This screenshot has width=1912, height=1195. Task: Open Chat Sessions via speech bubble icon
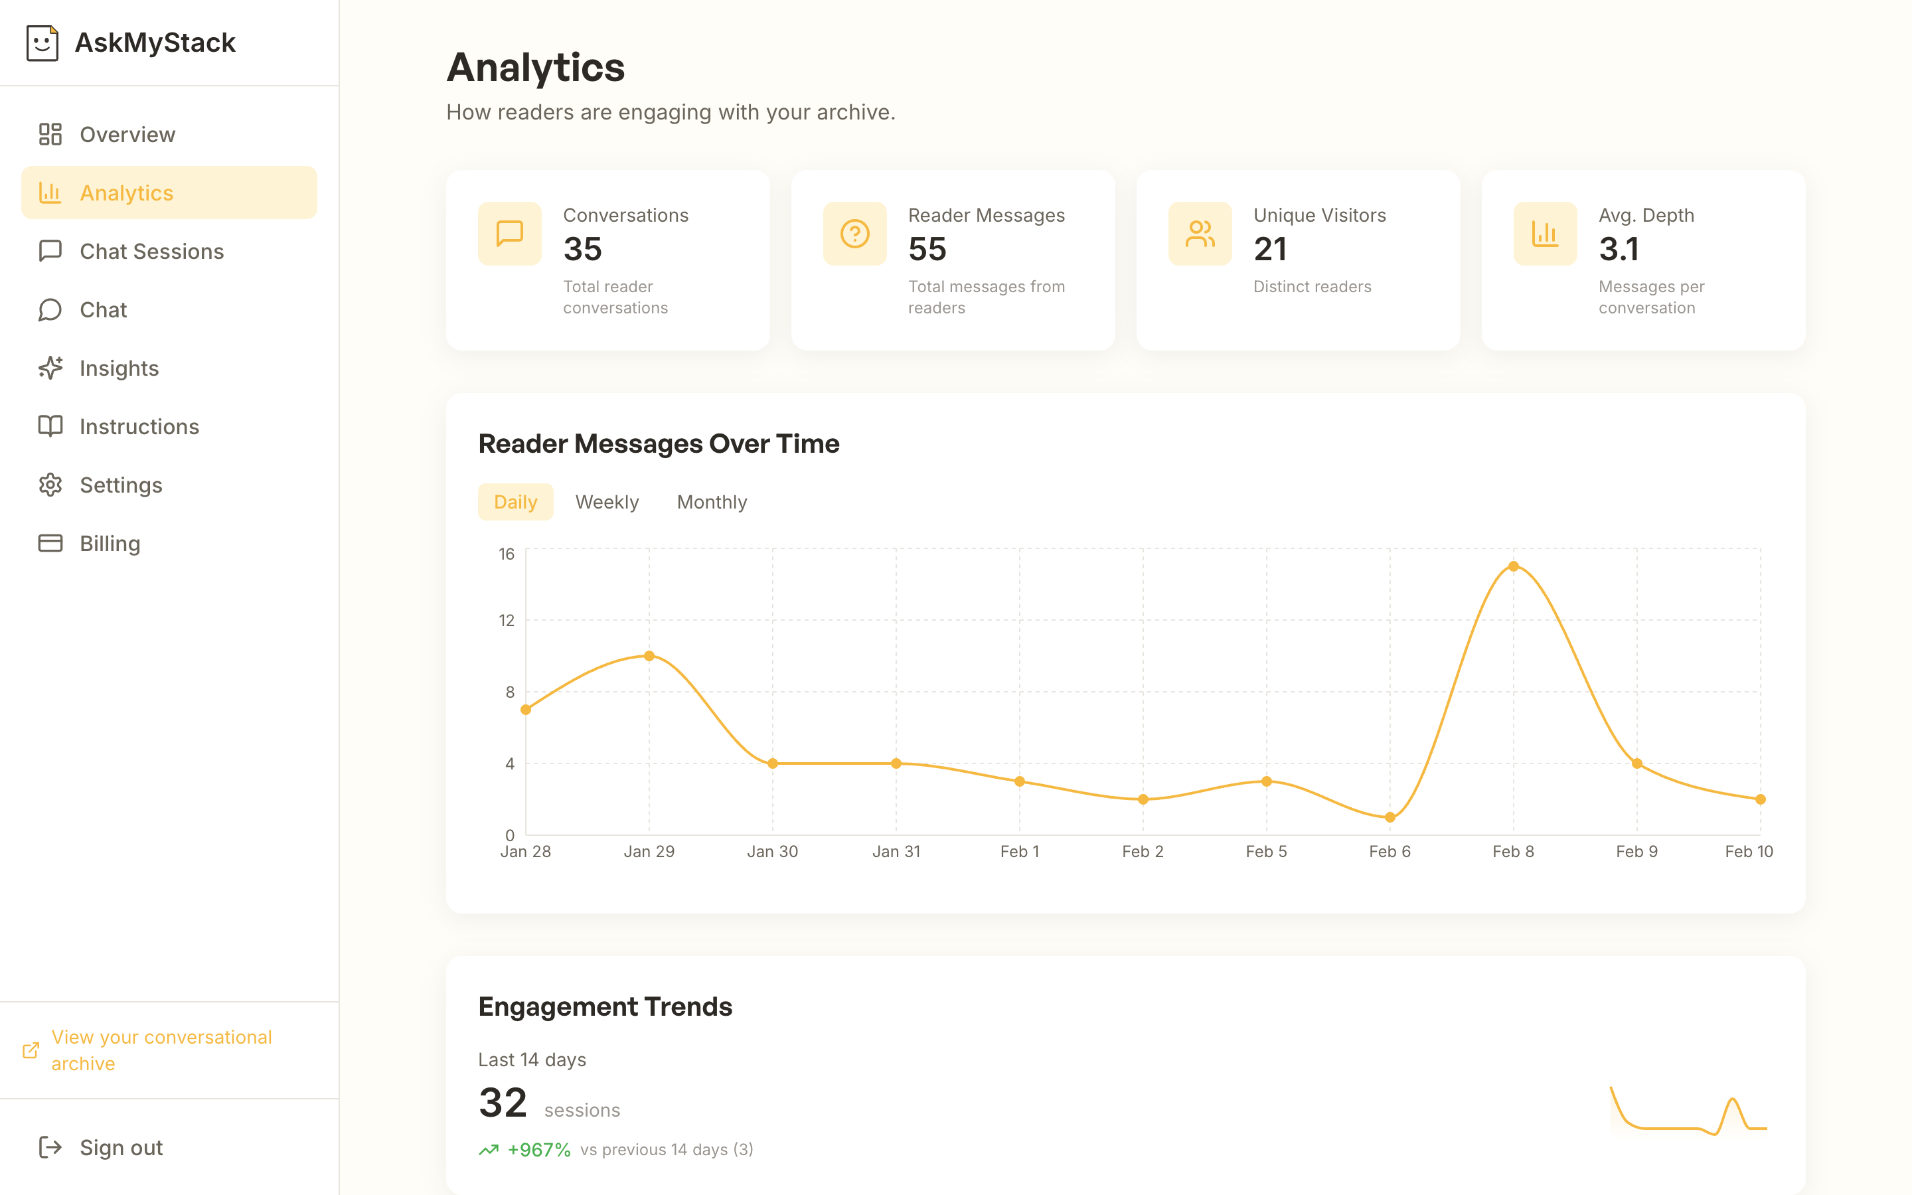(x=50, y=252)
